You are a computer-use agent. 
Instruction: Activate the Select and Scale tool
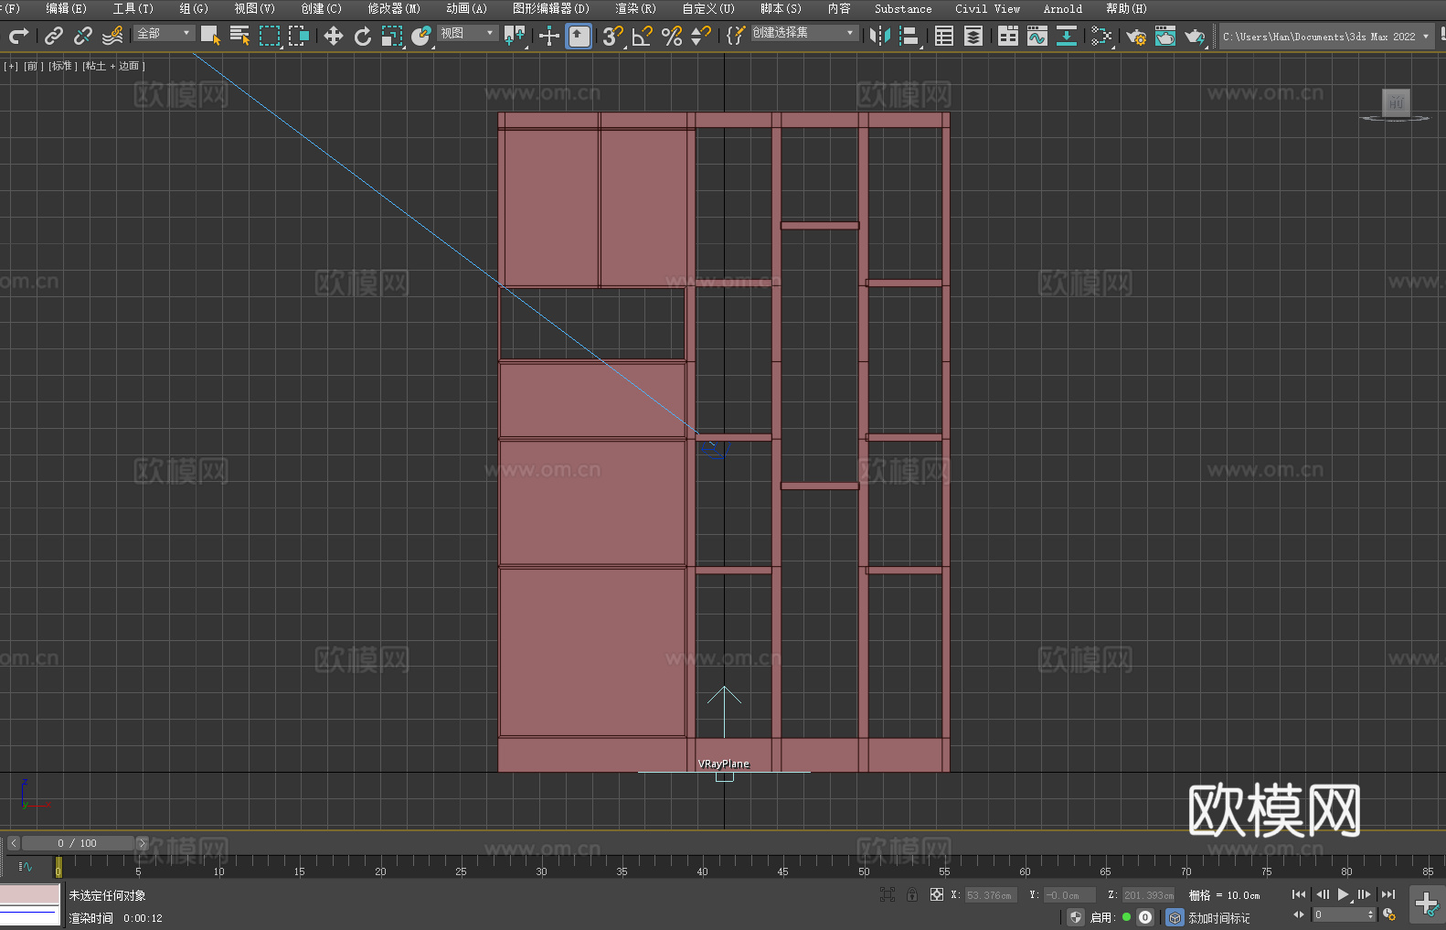click(392, 36)
